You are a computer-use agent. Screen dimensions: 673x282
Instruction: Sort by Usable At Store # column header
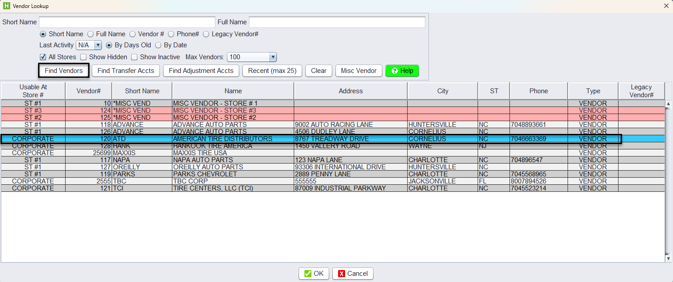pyautogui.click(x=33, y=91)
